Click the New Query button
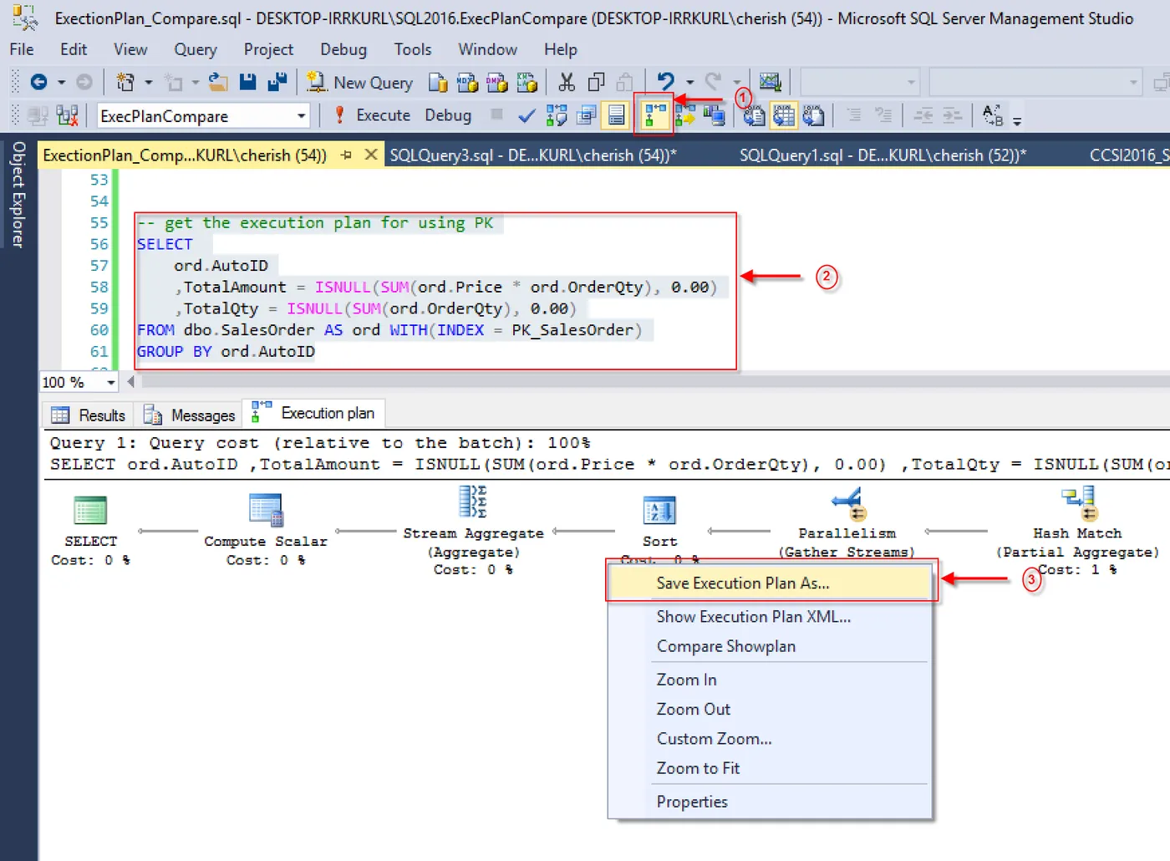The width and height of the screenshot is (1170, 861). [x=359, y=83]
